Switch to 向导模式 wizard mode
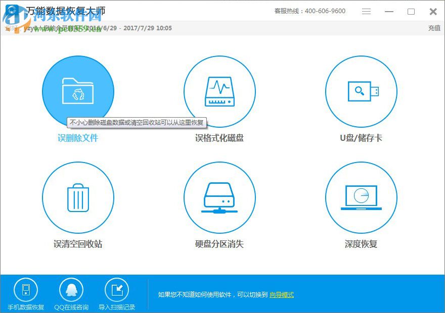The height and width of the screenshot is (313, 445). tap(281, 294)
